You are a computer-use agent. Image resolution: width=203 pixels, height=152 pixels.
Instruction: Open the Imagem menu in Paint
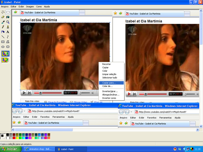tap(30, 6)
